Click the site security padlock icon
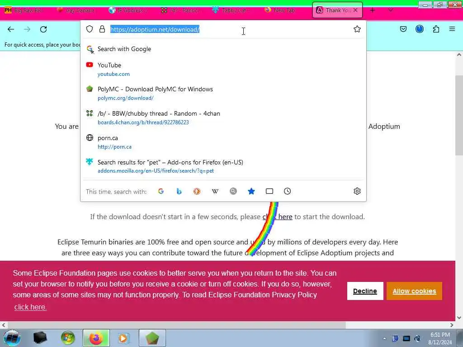This screenshot has width=463, height=347. point(102,29)
